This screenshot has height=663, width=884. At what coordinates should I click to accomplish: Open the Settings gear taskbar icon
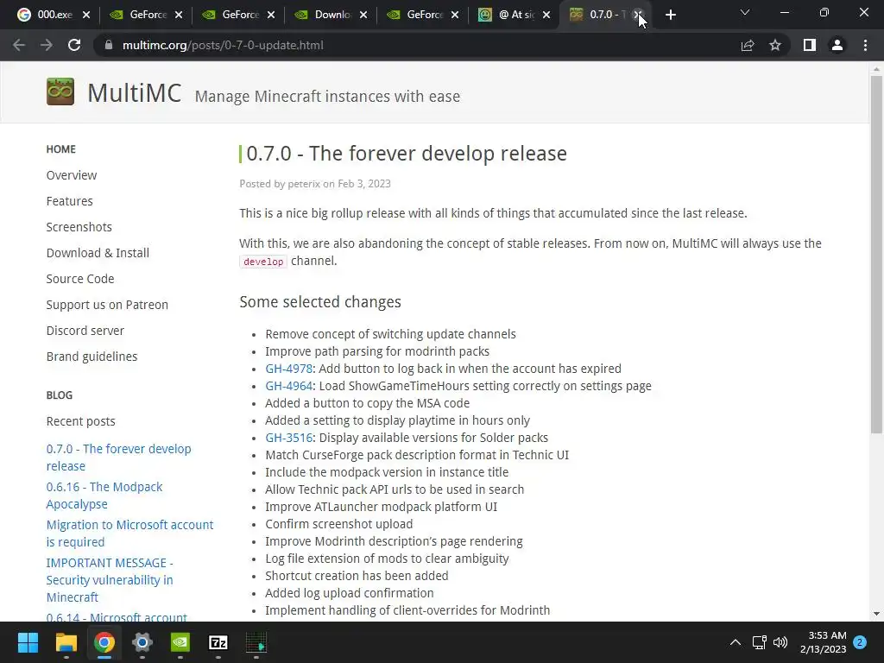142,642
